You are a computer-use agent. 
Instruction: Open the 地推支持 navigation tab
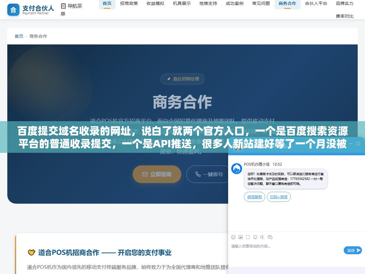[208, 4]
